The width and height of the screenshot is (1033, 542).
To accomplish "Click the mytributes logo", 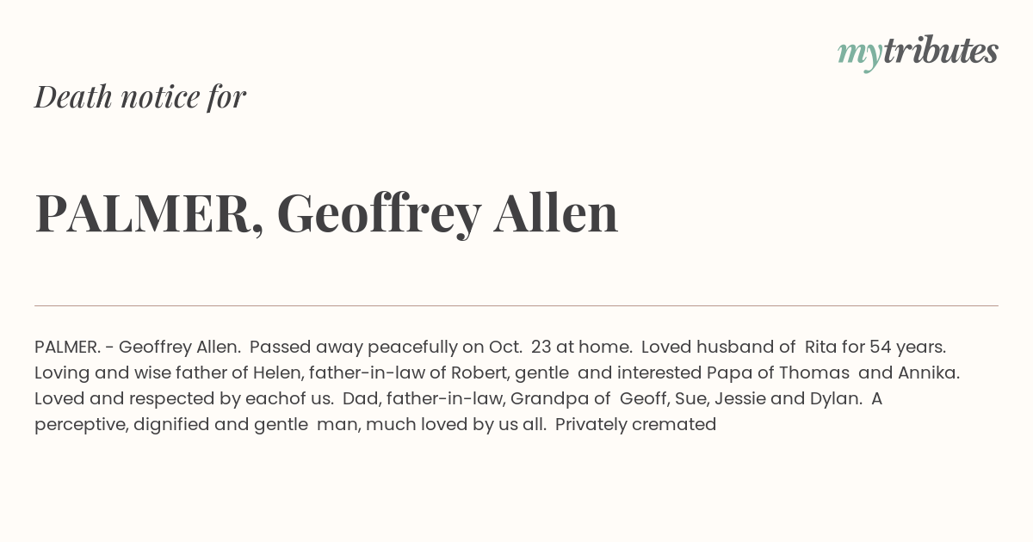I will point(918,52).
